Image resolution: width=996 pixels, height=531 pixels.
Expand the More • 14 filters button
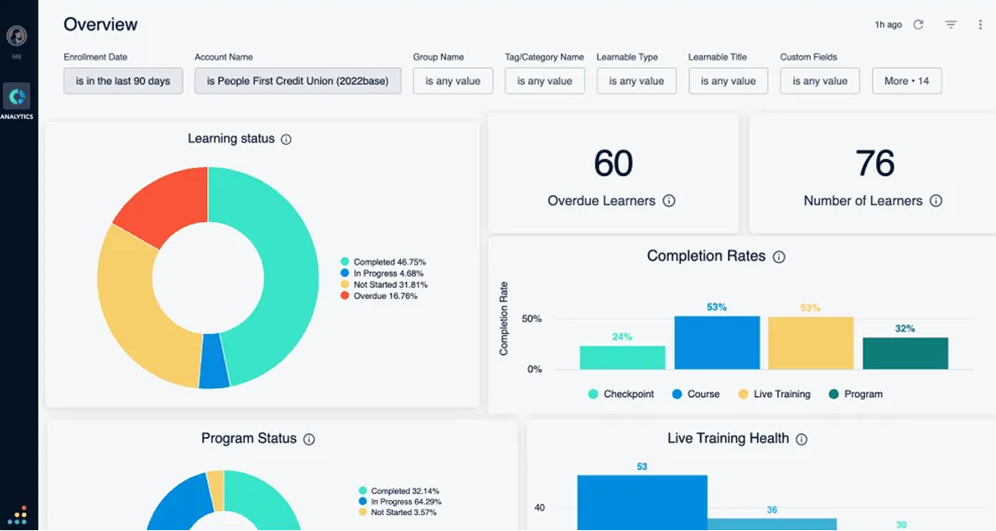[x=907, y=81]
